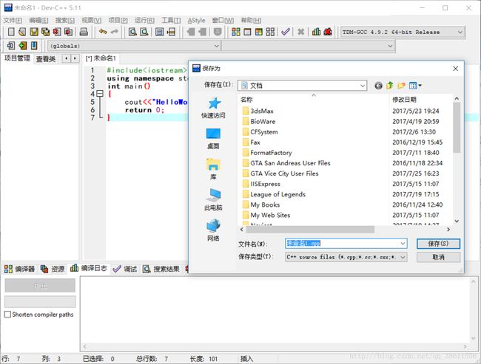The image size is (481, 364).
Task: Open the File (文件) menu
Action: 13,20
